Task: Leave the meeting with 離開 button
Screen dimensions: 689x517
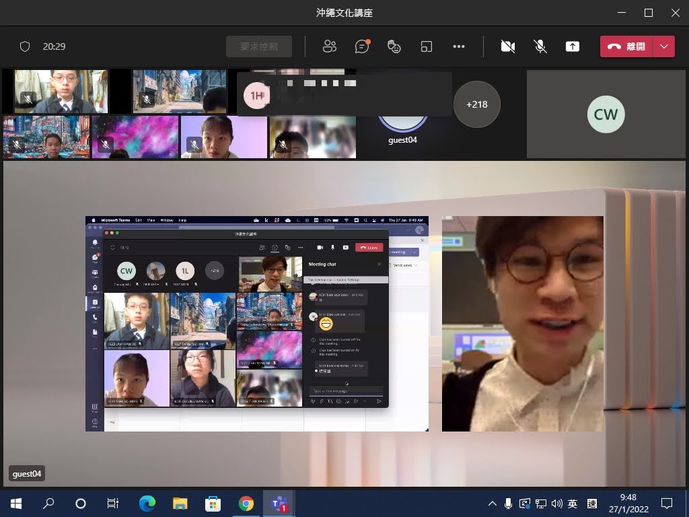Action: point(626,46)
